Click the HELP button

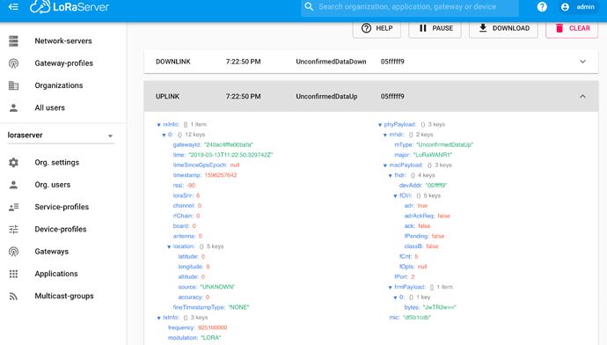pyautogui.click(x=377, y=28)
